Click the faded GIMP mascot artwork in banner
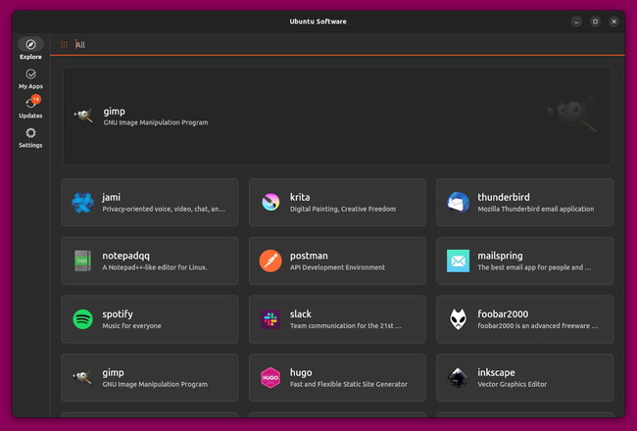This screenshot has width=637, height=431. [x=572, y=116]
